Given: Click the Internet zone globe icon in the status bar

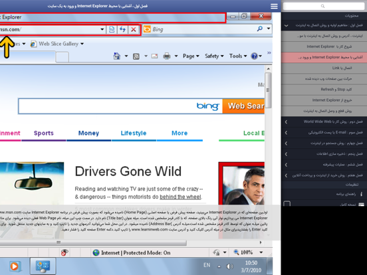Looking at the screenshot, I should click(96, 252).
